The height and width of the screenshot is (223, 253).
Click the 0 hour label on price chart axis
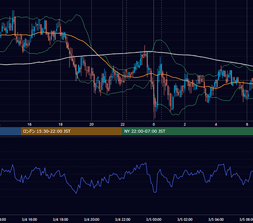coord(154,125)
